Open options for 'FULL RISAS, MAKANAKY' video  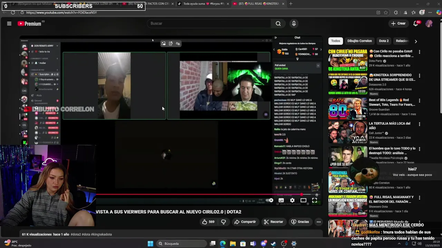click(420, 198)
